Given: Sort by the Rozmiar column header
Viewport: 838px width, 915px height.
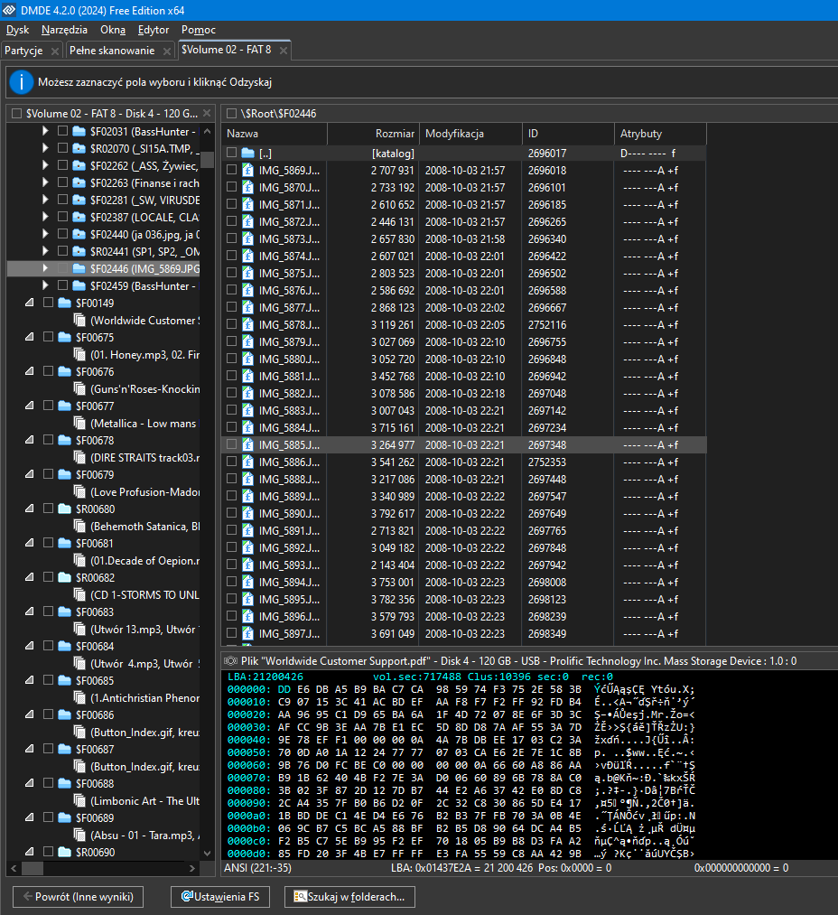Looking at the screenshot, I should pos(373,134).
